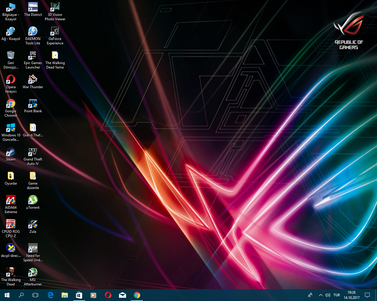377x301 pixels.
Task: Change the TUR input language
Action: 337,295
